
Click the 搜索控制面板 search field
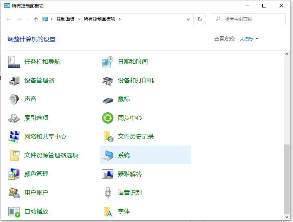(248, 19)
